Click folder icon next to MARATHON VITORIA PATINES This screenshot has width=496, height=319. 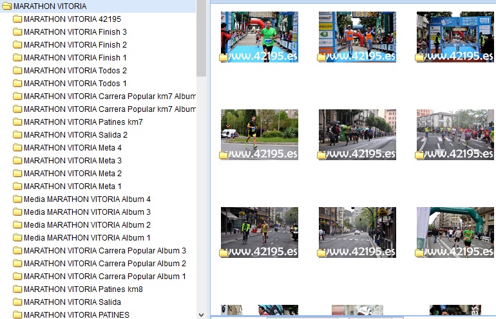(x=17, y=315)
